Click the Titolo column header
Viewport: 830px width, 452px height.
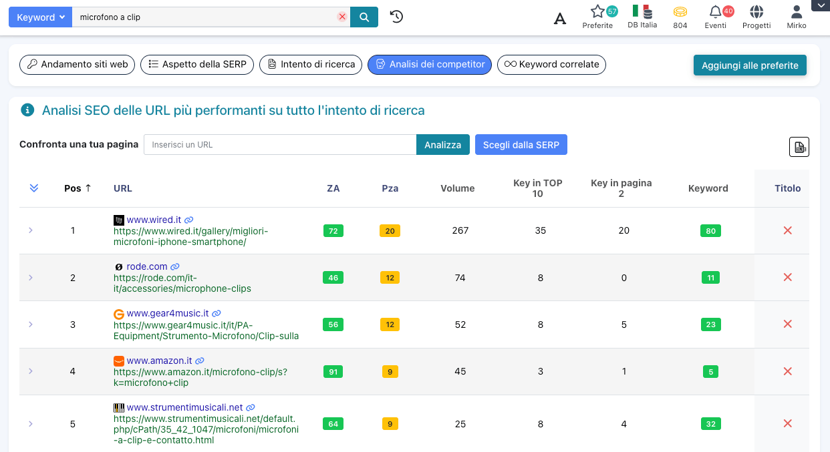(x=787, y=188)
